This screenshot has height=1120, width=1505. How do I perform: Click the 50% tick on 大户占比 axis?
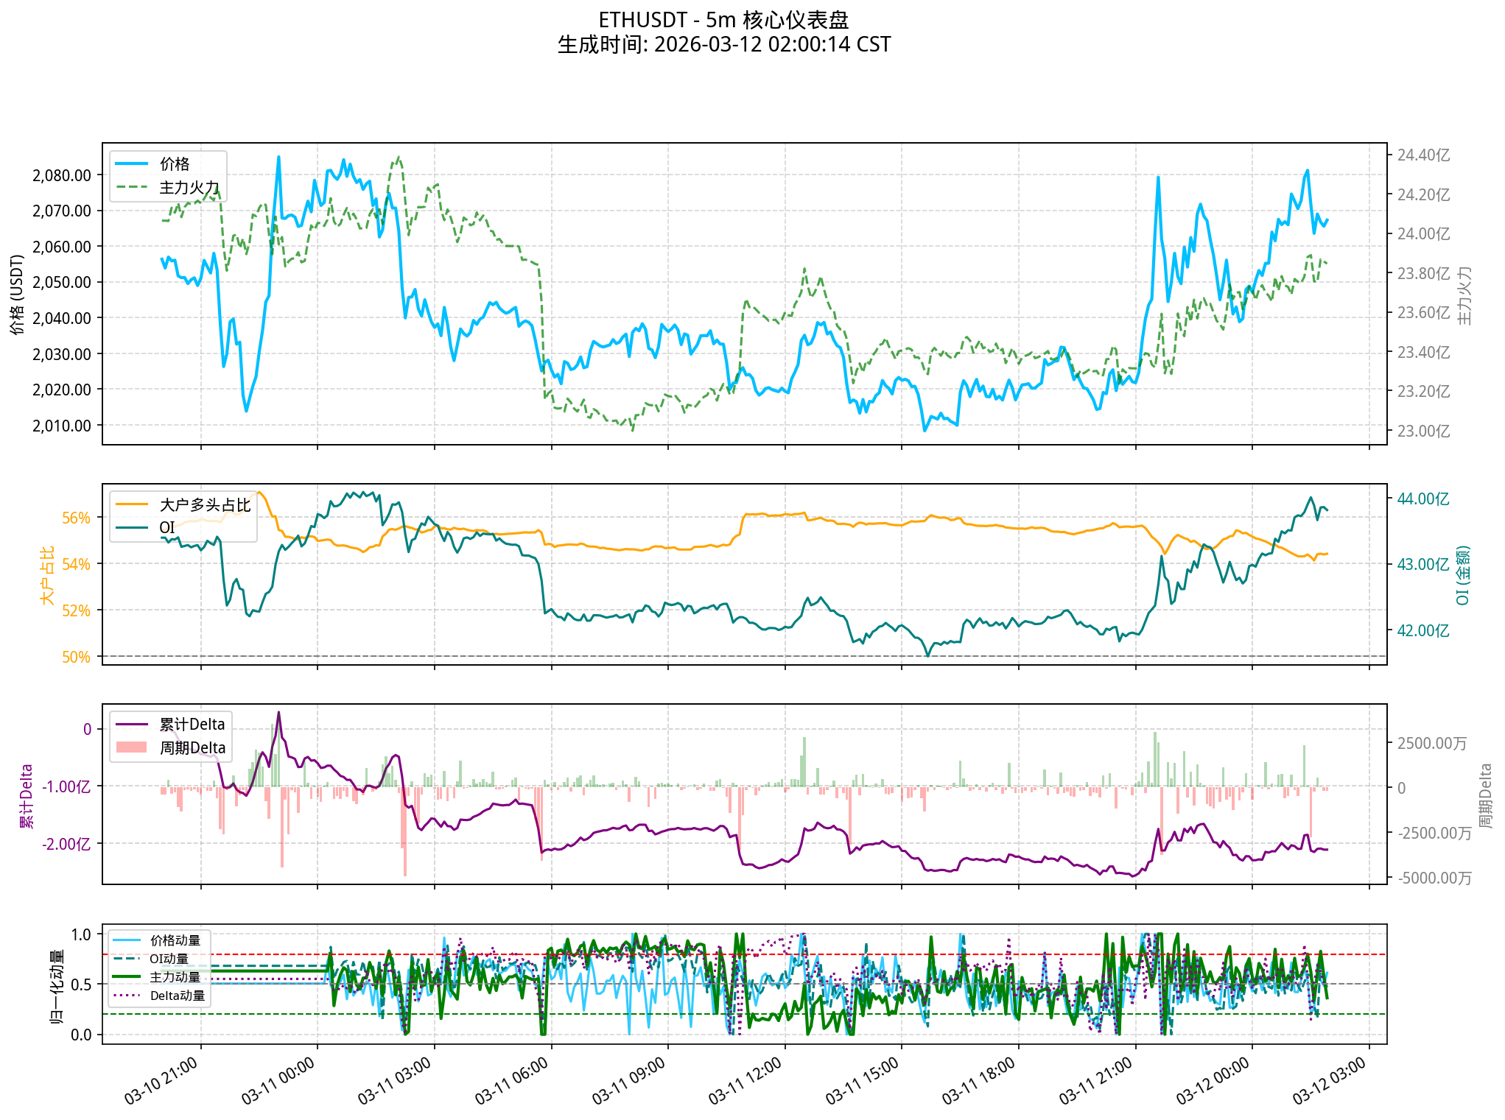tap(76, 657)
